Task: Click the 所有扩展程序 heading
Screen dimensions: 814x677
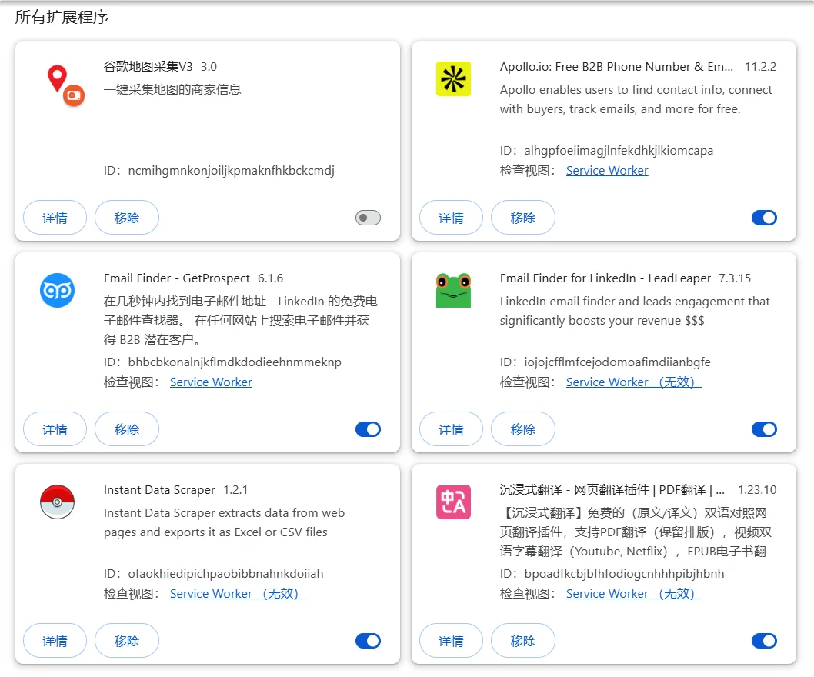Action: [62, 17]
